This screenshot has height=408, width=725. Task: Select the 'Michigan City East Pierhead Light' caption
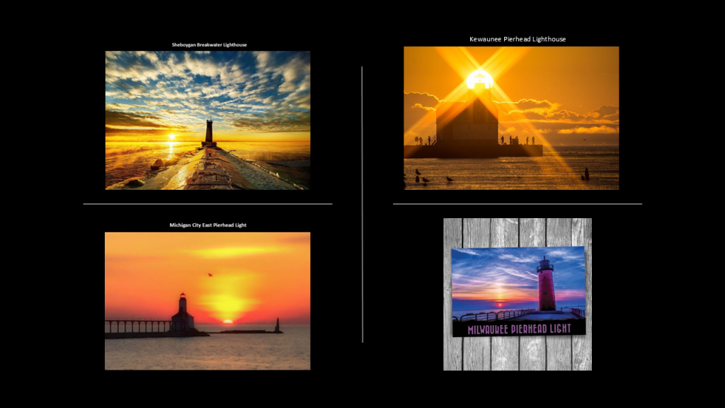pos(207,225)
